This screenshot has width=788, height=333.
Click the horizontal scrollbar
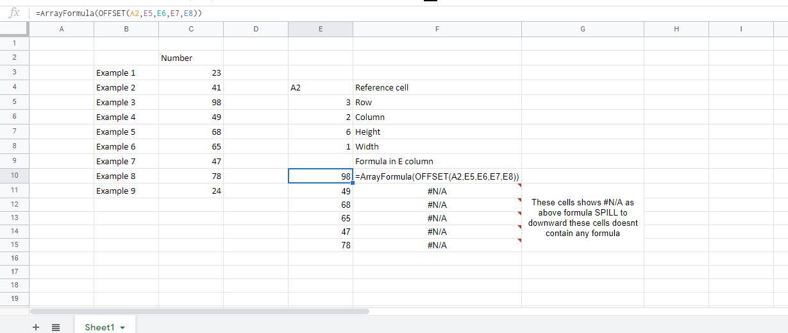[x=199, y=311]
